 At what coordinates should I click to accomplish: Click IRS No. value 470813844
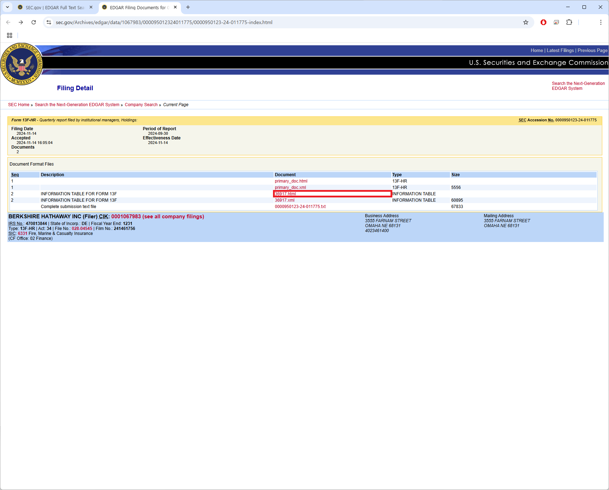(x=36, y=224)
